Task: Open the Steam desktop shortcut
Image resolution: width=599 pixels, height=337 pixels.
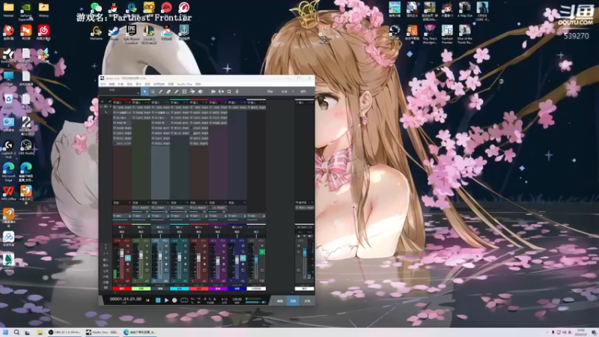Action: [114, 33]
